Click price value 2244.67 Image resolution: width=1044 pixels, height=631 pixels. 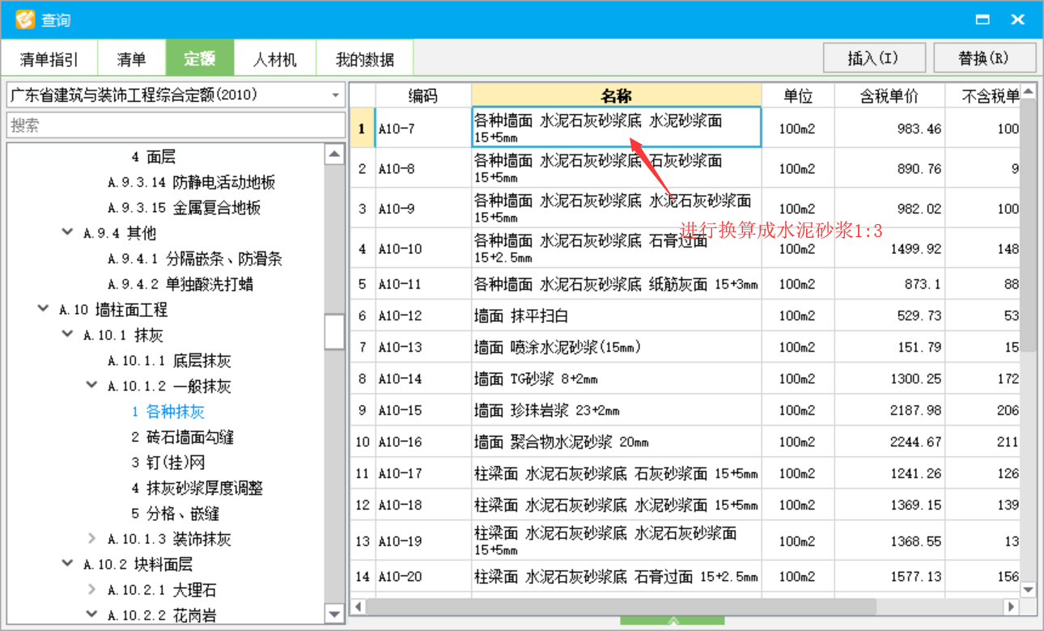coord(916,442)
